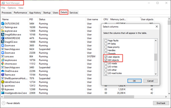The width and height of the screenshot is (171, 108).
Task: Click the process list scroll-down arrow
Action: [169, 93]
